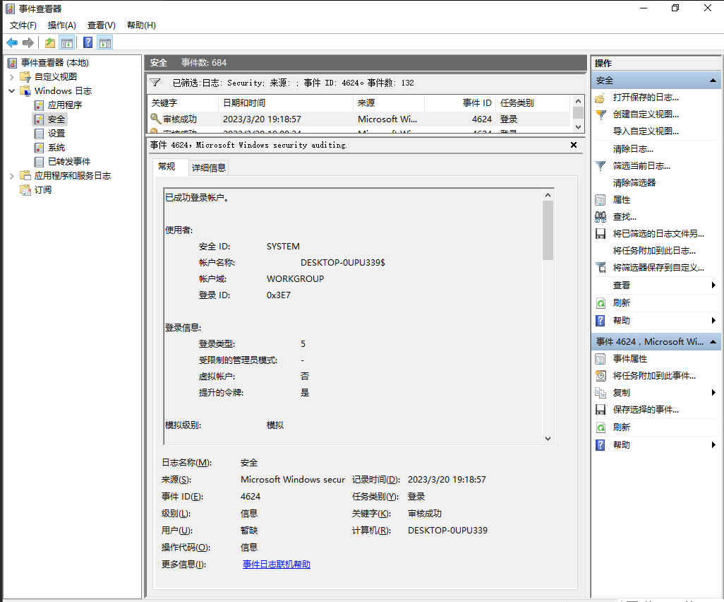Click the lower 刷新 icon under 事件 4624

[601, 427]
